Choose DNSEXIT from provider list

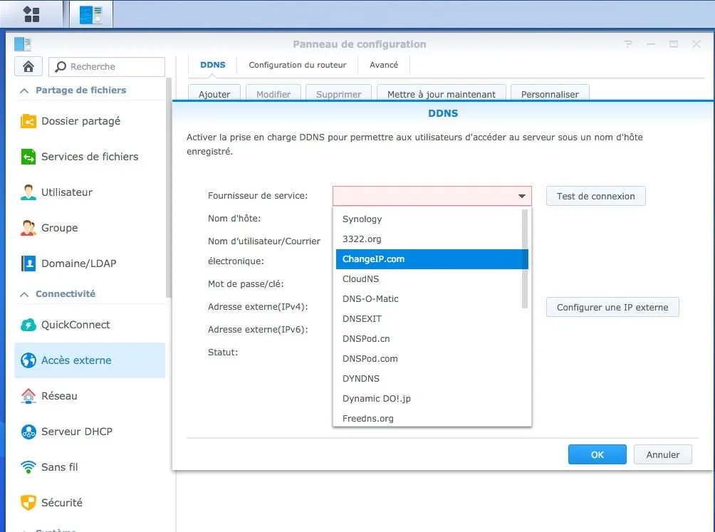tap(432, 319)
